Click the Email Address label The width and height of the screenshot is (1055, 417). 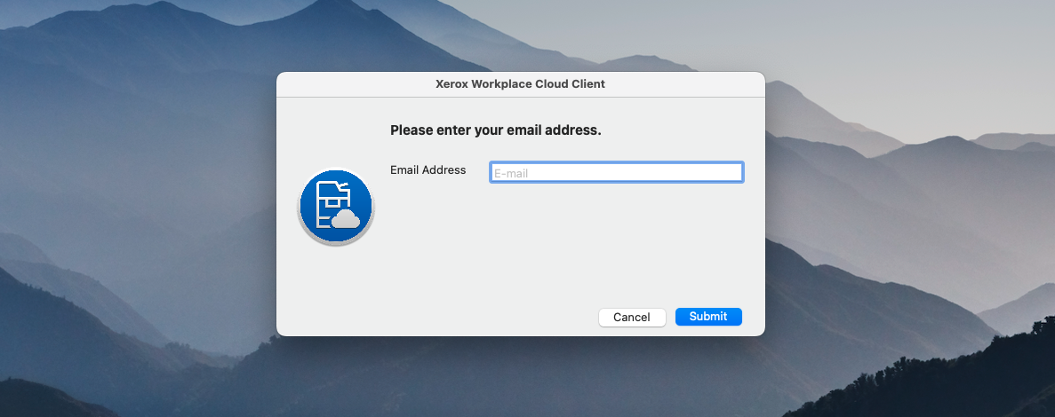[x=428, y=170]
